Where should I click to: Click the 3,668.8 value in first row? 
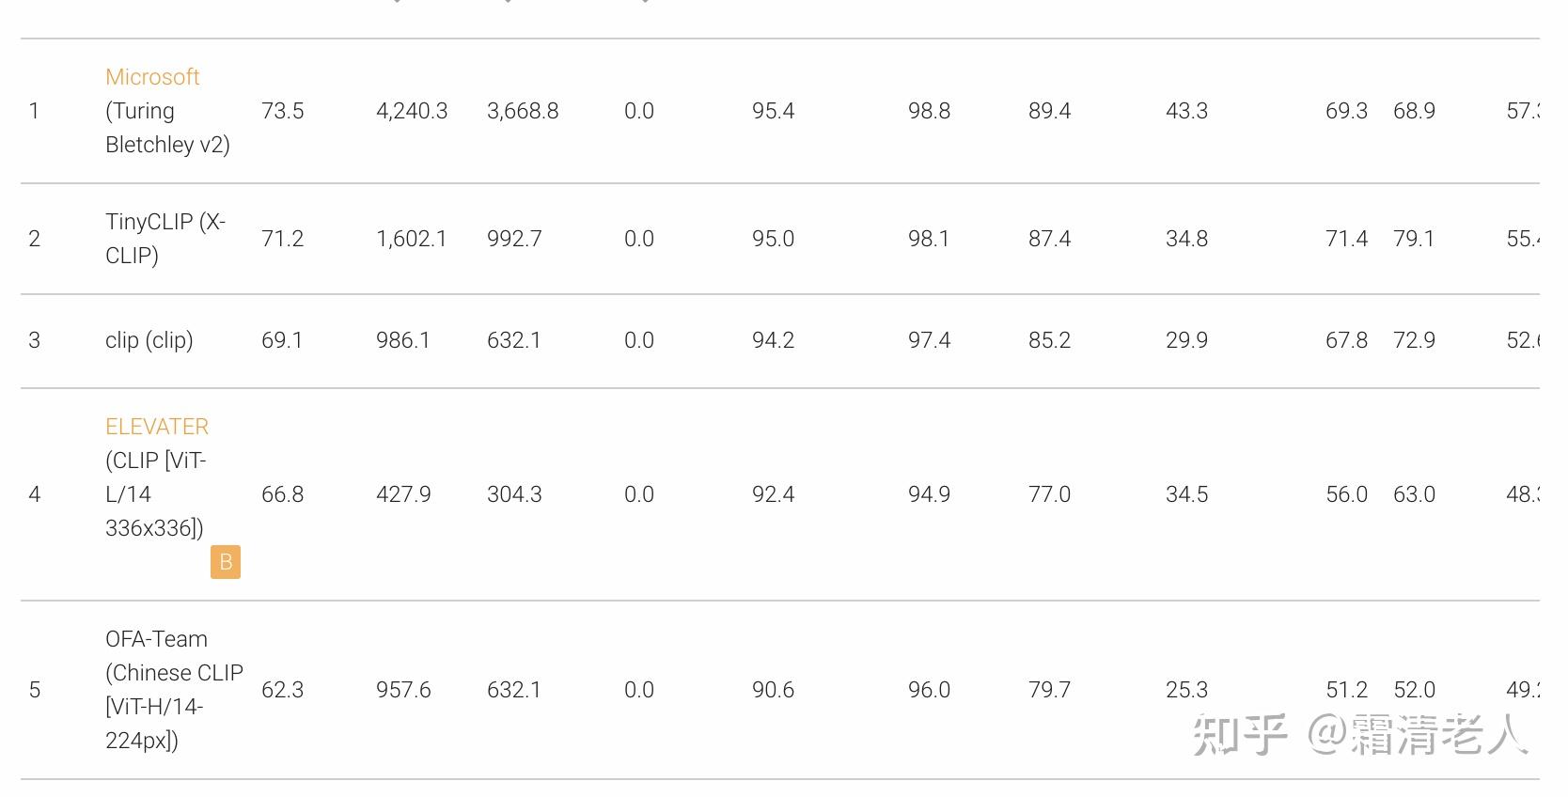click(x=523, y=111)
